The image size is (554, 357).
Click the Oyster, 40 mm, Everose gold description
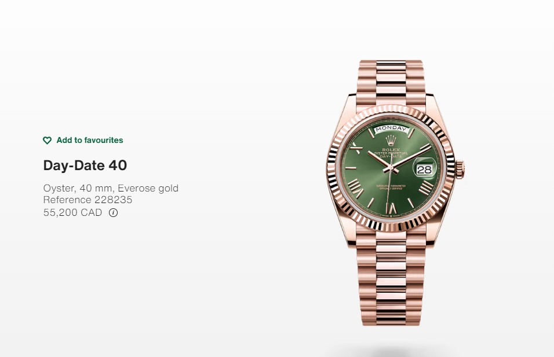pos(111,188)
